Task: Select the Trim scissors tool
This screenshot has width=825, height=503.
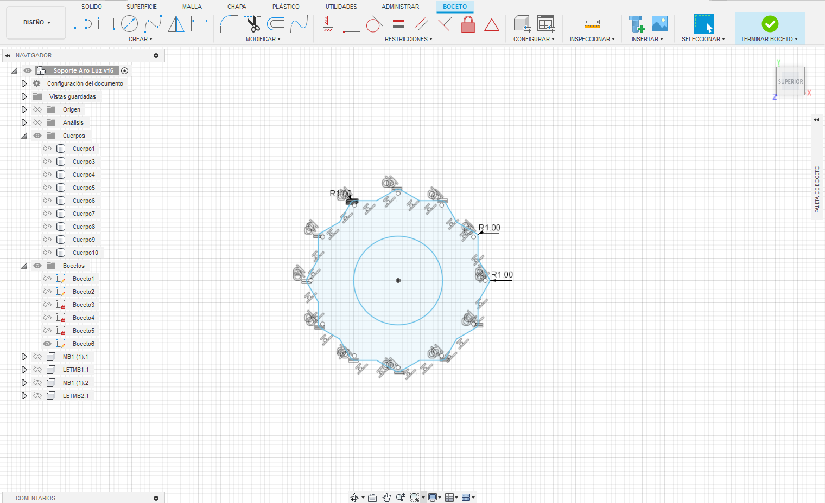Action: 252,24
